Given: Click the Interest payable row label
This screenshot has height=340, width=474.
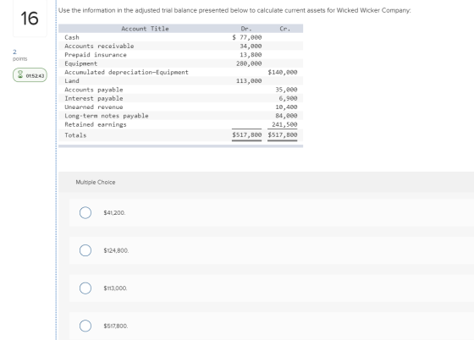Looking at the screenshot, I should pos(94,99).
